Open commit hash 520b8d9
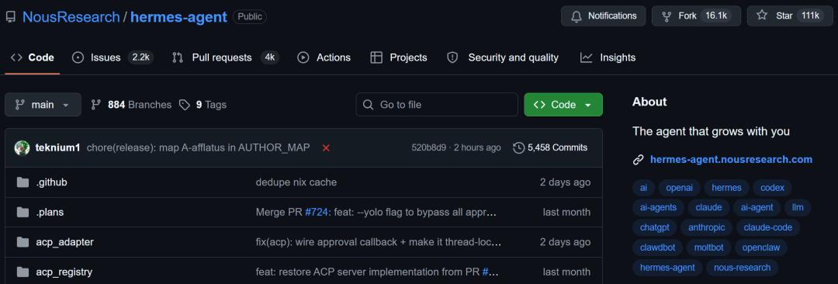The width and height of the screenshot is (838, 284). click(428, 147)
